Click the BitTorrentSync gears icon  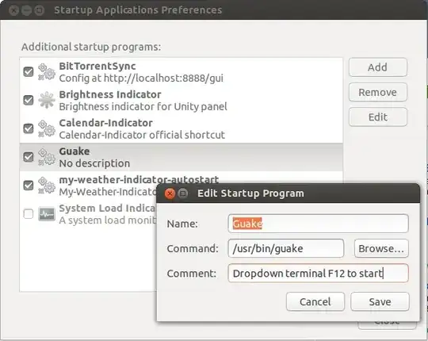pos(47,72)
